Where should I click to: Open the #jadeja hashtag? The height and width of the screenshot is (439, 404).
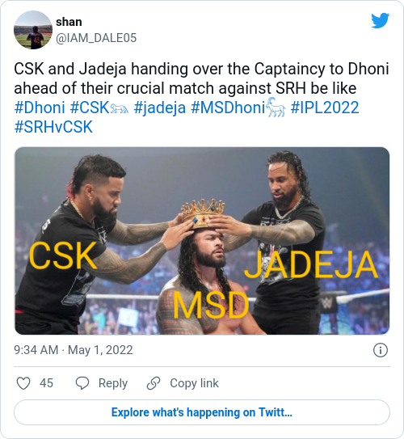point(160,108)
